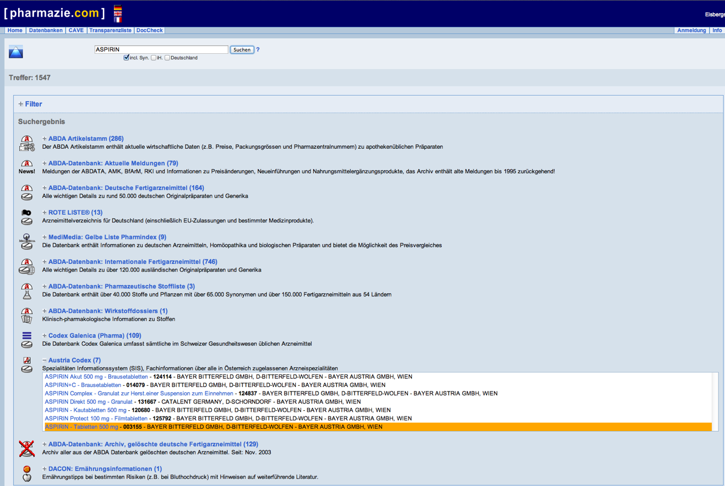The height and width of the screenshot is (486, 725).
Task: Click the Deutsche Fertigarzneimittel pill icon
Action: tap(27, 192)
